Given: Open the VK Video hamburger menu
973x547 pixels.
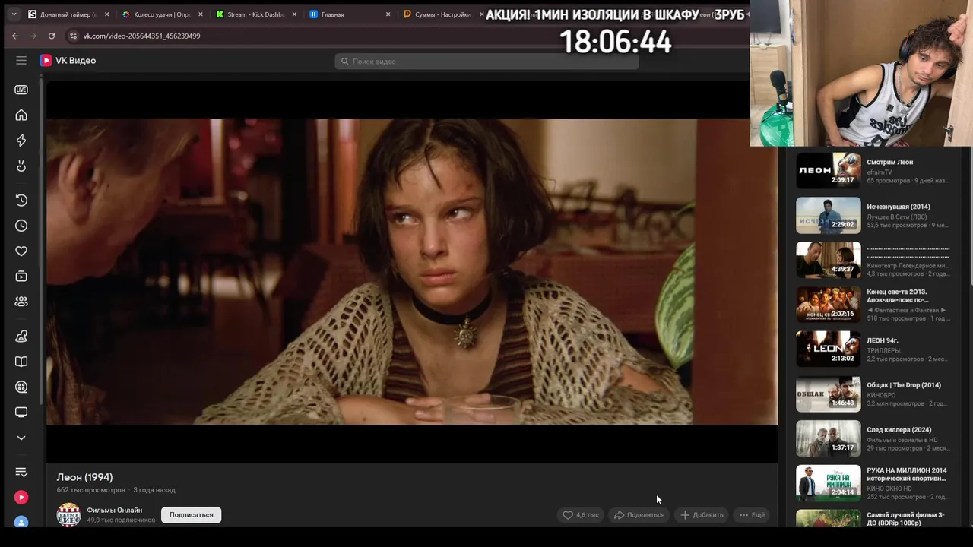Looking at the screenshot, I should click(21, 61).
